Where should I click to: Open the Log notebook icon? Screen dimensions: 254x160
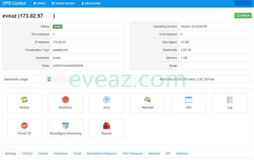(230, 100)
